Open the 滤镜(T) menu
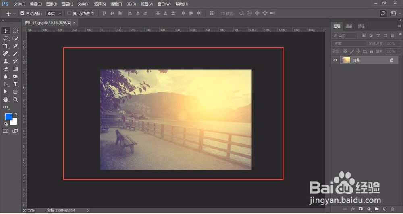This screenshot has height=214, width=403. pos(116,4)
